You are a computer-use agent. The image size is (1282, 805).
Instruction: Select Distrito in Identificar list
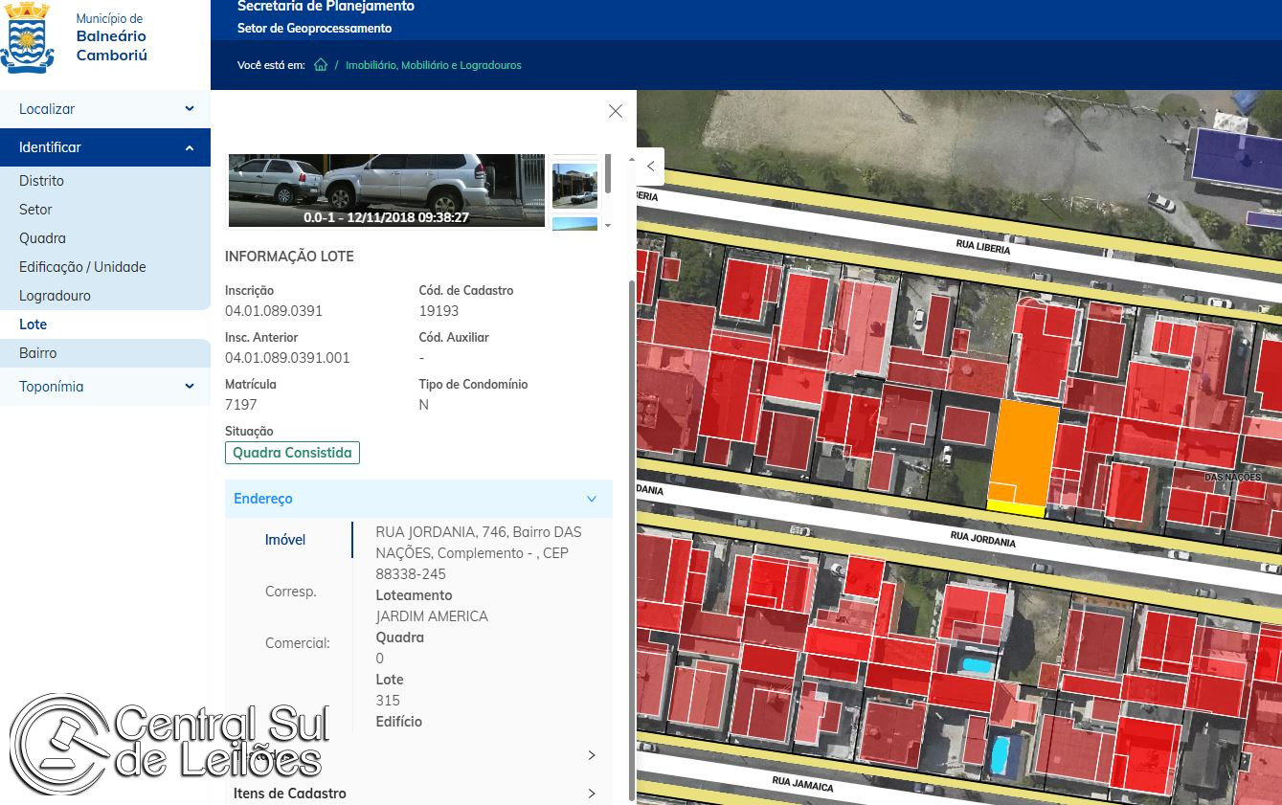tap(41, 181)
